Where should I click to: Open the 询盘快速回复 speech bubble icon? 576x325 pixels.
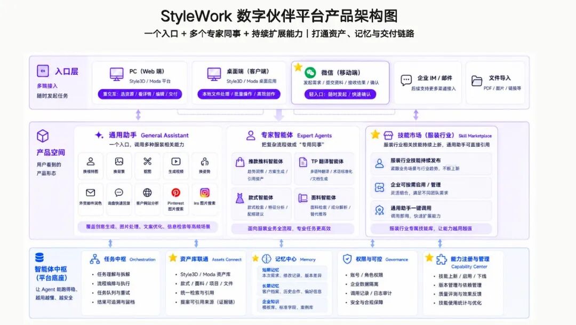(119, 193)
